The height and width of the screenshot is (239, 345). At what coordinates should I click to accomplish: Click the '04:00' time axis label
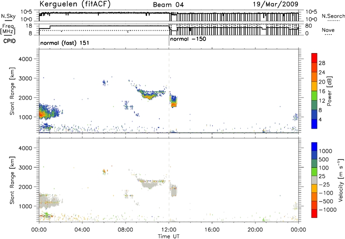(x=82, y=230)
